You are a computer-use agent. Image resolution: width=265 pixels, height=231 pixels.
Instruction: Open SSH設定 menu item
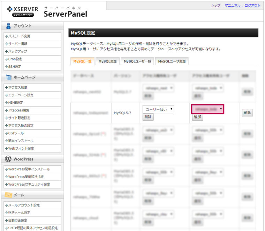coord(32,66)
